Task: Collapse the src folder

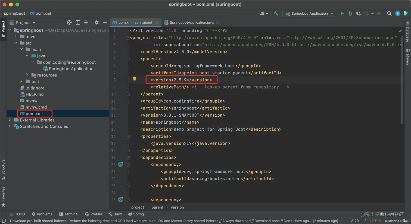Action: 15,43
